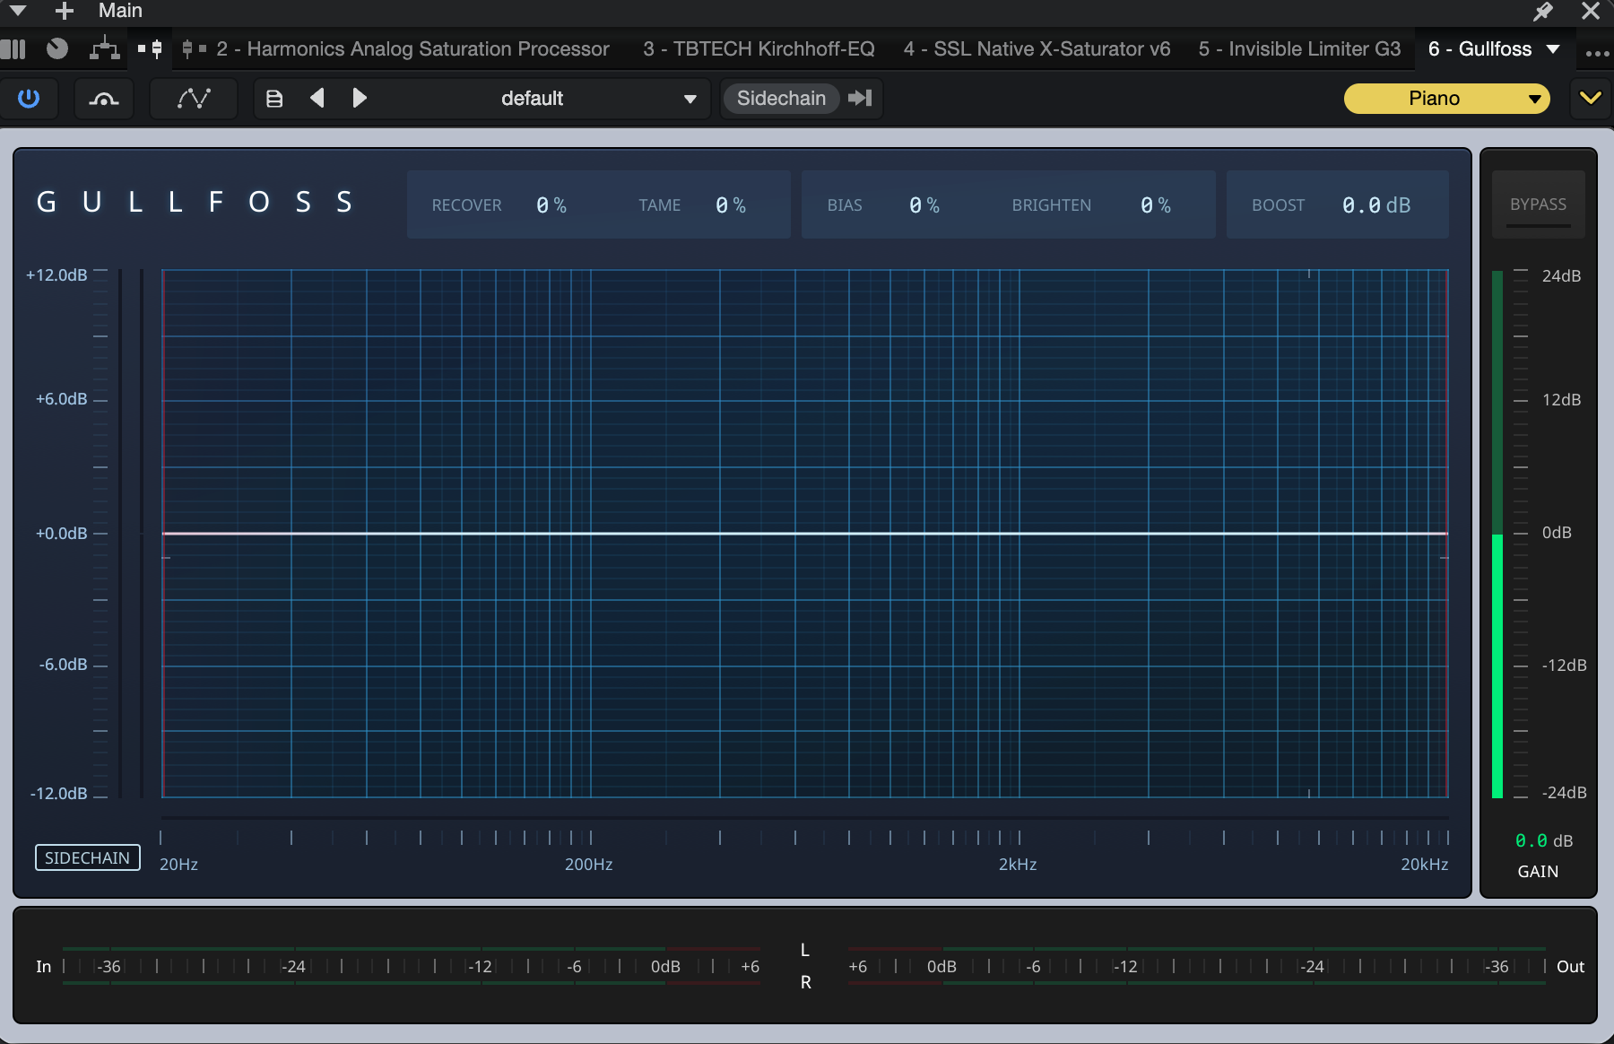Viewport: 1614px width, 1044px height.
Task: Click the 20Hz frequency label
Action: click(178, 865)
